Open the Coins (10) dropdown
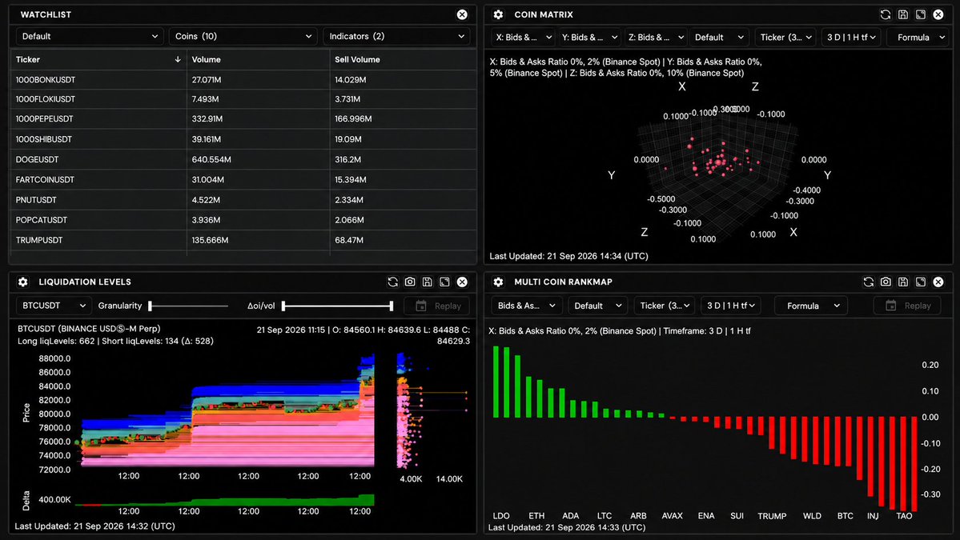The width and height of the screenshot is (960, 540). (243, 36)
